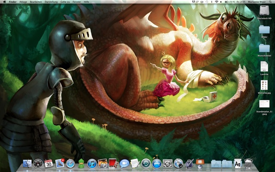This screenshot has width=275, height=172.
Task: Open the Ablage menu
Action: coord(23,2)
